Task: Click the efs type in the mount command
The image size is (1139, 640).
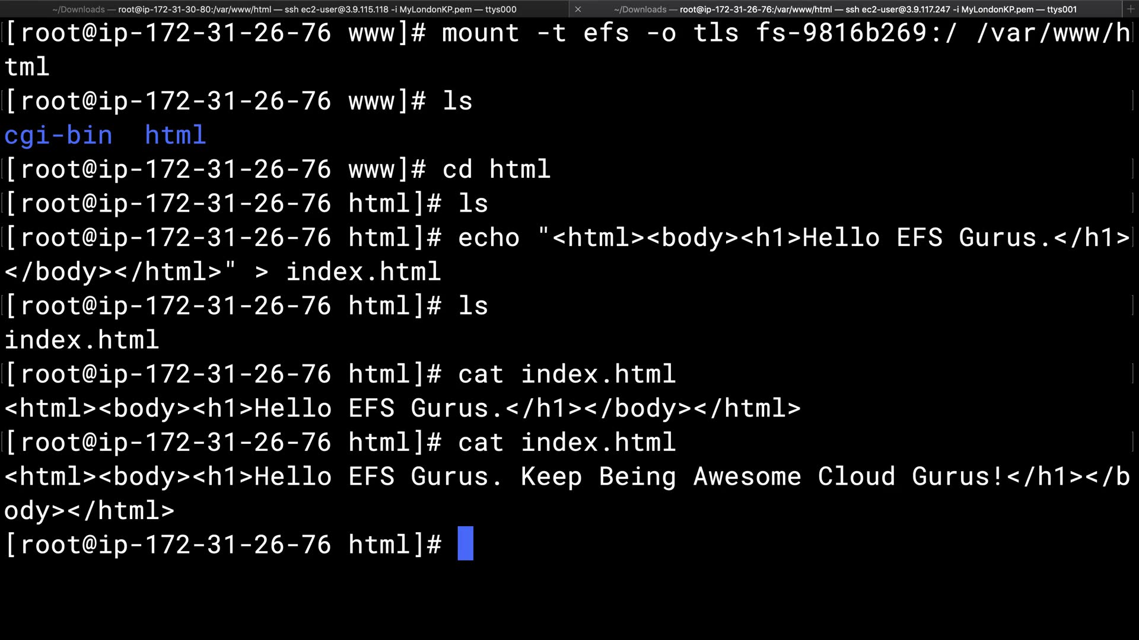Action: (x=606, y=33)
